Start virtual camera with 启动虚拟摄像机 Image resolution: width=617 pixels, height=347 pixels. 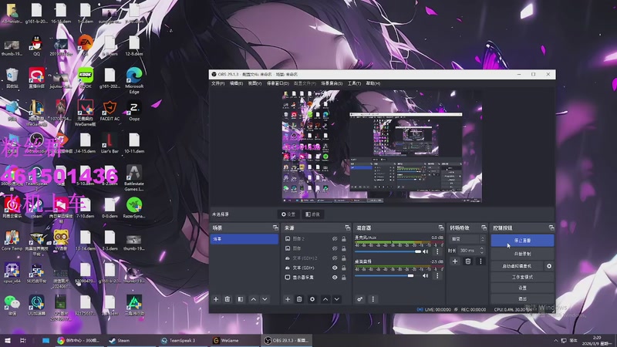click(517, 266)
